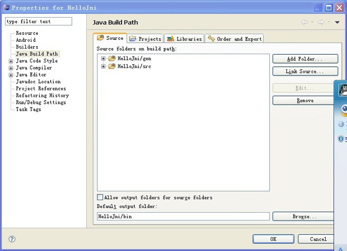Click the HelloJni/gen package folder icon
The width and height of the screenshot is (347, 251).
(112, 58)
